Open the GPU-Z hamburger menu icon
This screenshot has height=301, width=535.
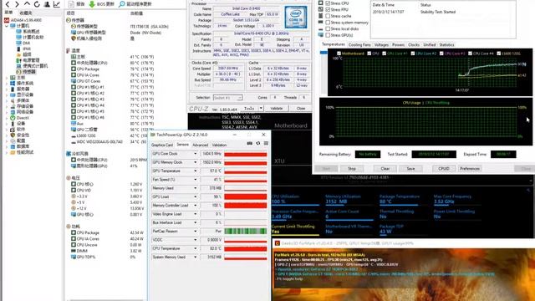[266, 143]
